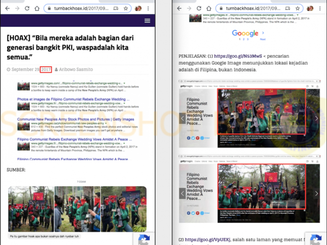Click next arrow on upper Getty gallery
The image size is (327, 245).
coord(316,118)
